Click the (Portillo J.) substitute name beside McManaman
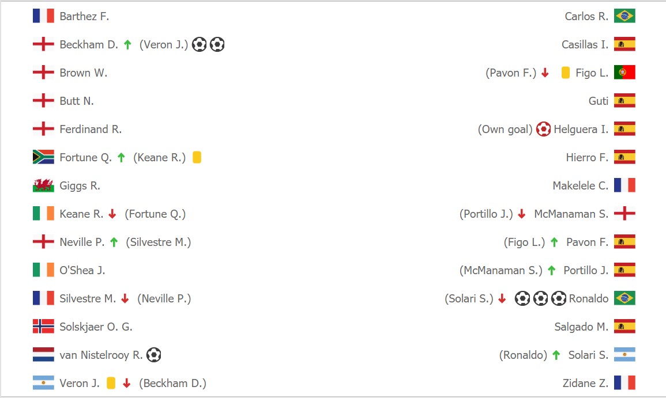The width and height of the screenshot is (666, 398). (x=486, y=214)
